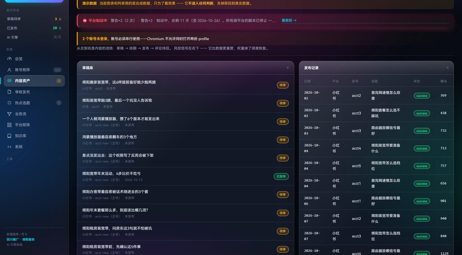Click date 2026-10-06 in publish records

pyautogui.click(x=311, y=201)
